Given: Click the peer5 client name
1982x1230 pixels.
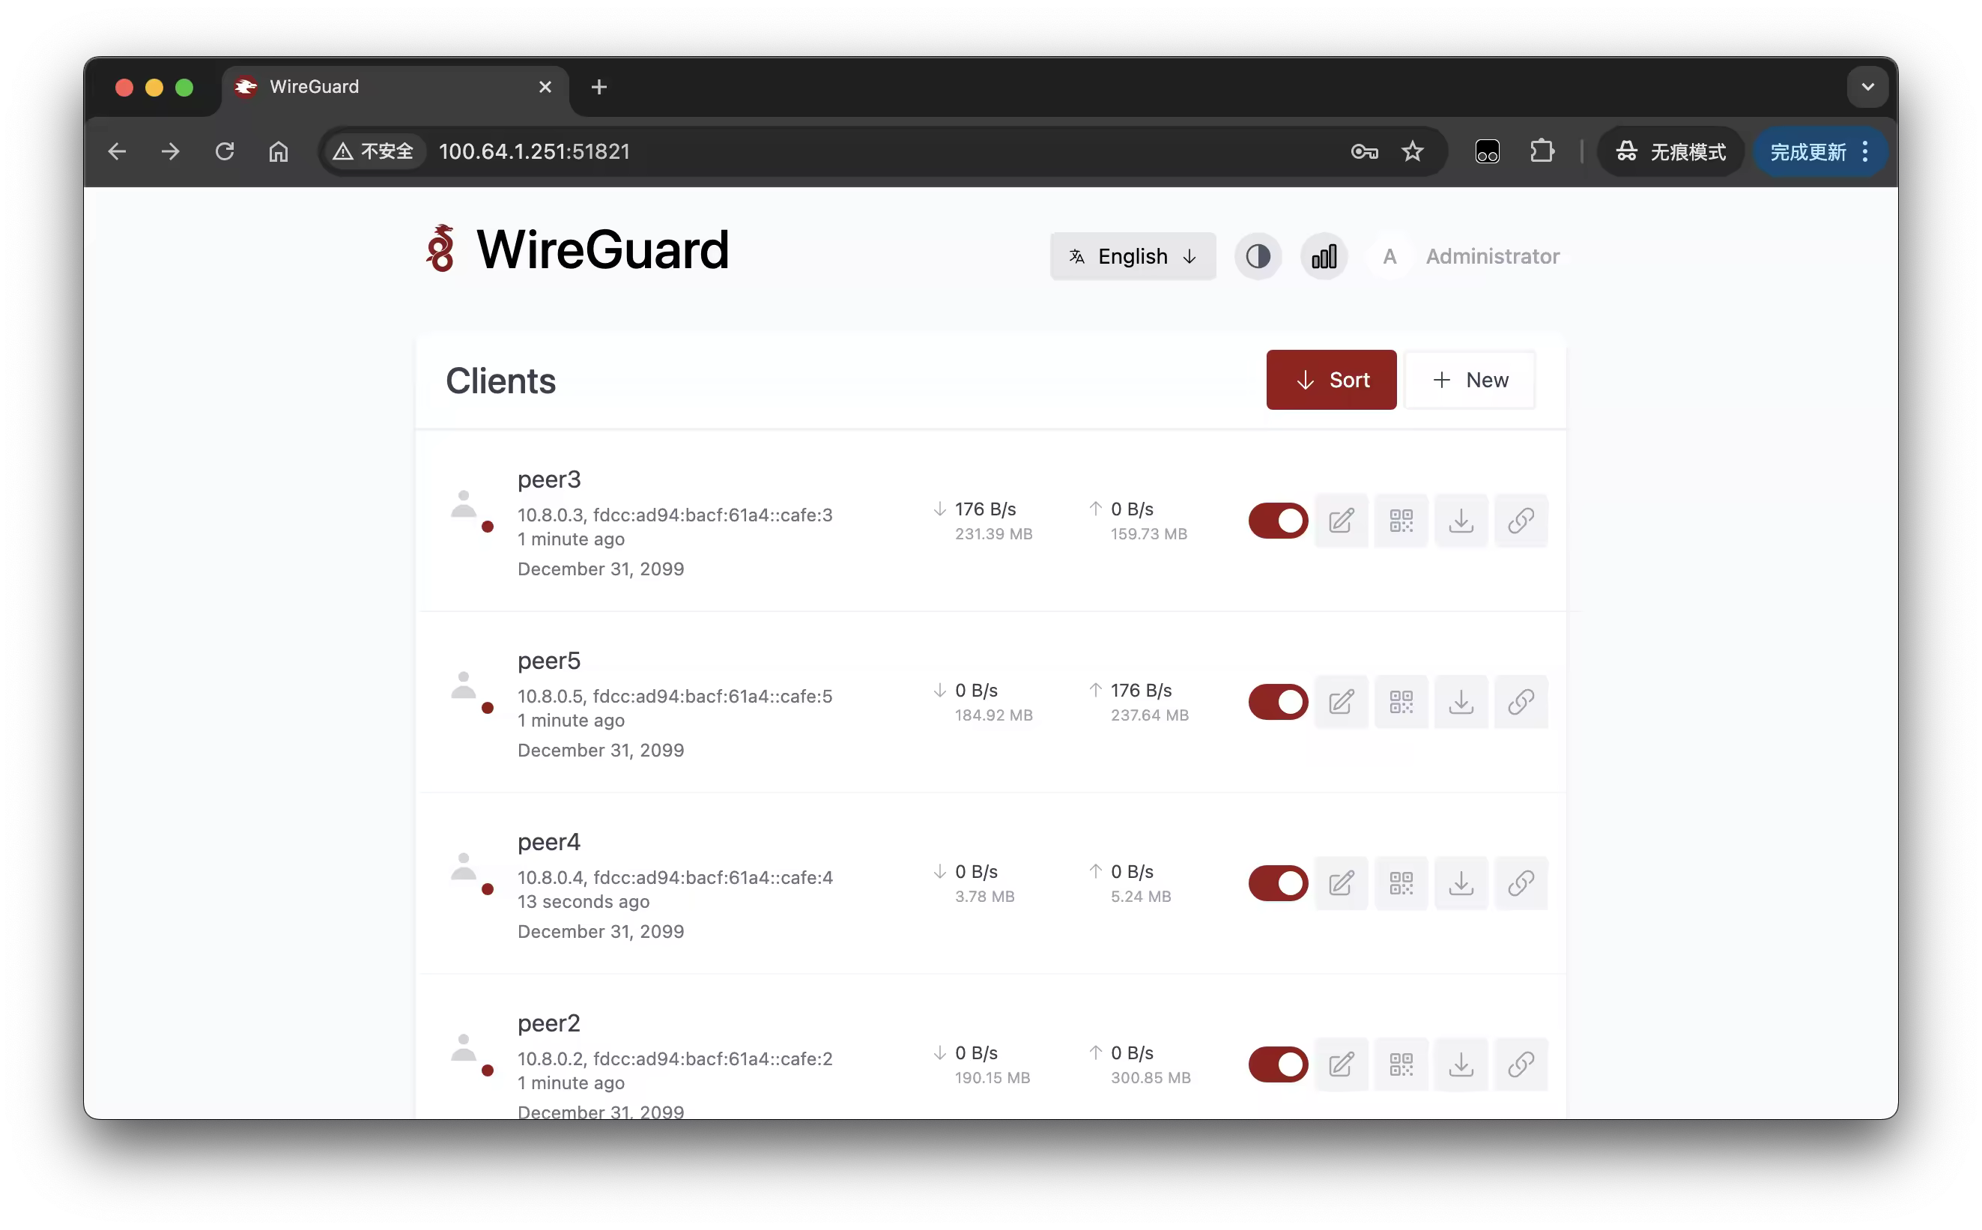Looking at the screenshot, I should pos(549,661).
